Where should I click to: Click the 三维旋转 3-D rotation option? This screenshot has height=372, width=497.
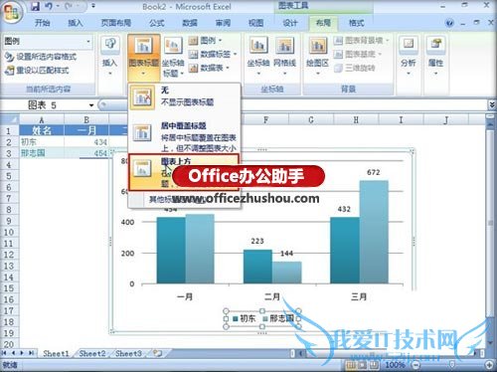click(354, 68)
